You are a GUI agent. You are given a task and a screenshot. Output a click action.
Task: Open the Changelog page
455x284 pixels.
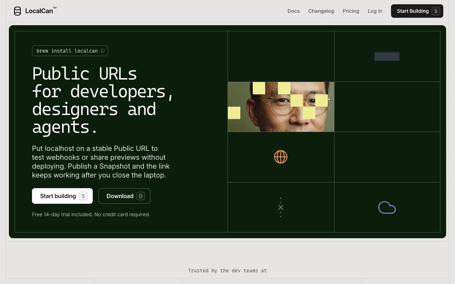(321, 11)
